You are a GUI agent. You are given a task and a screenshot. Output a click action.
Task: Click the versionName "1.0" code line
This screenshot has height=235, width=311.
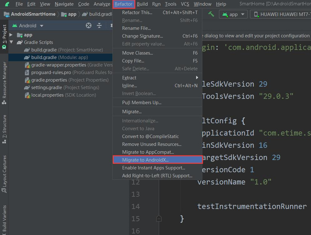234,182
